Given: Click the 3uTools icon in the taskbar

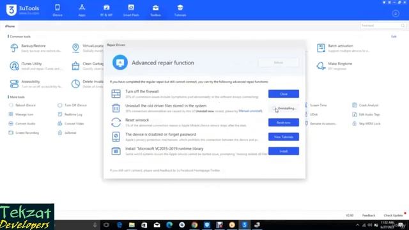Looking at the screenshot, I should click(x=244, y=225).
